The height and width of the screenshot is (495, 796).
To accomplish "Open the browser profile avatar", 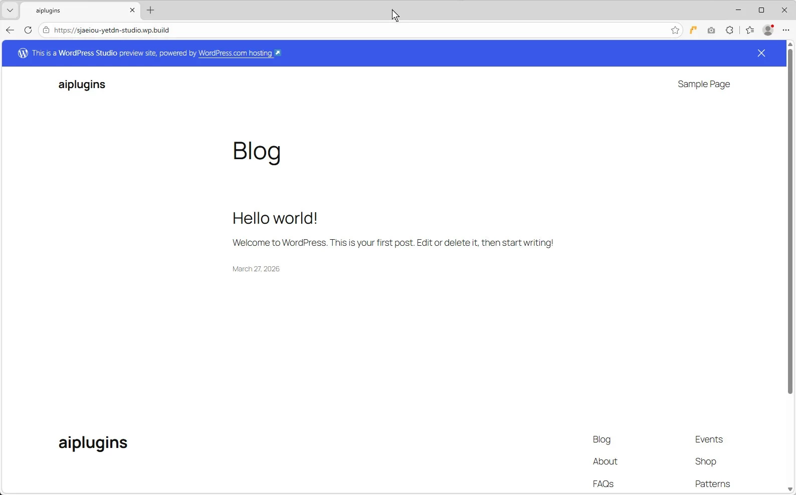I will tap(768, 30).
